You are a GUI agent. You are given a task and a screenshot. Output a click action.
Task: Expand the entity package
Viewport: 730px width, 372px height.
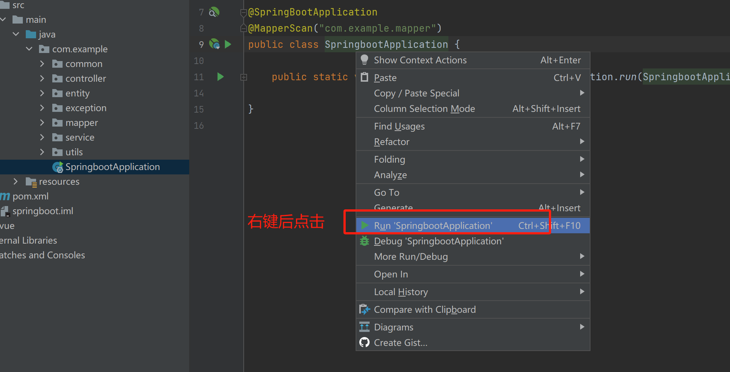point(42,93)
